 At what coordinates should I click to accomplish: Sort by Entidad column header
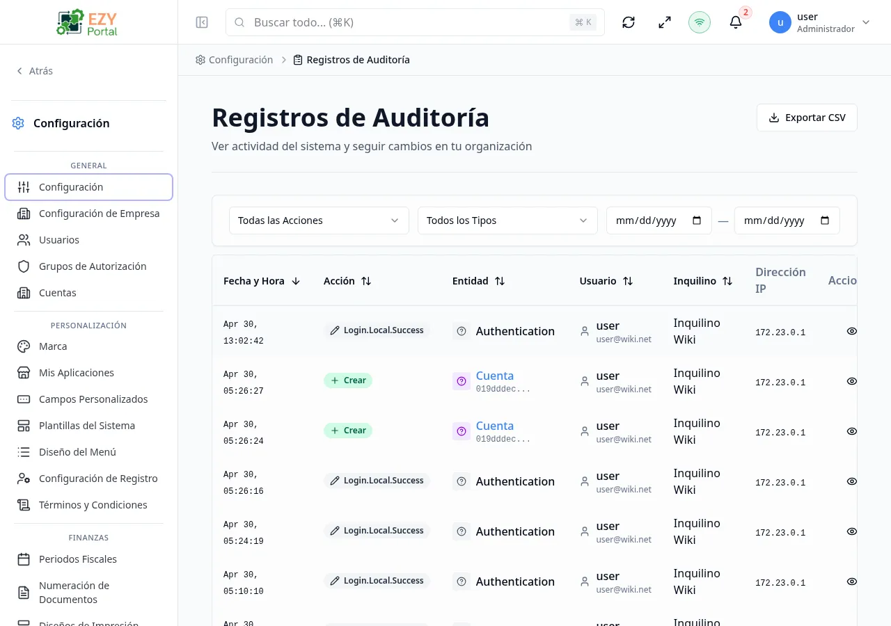pos(478,281)
